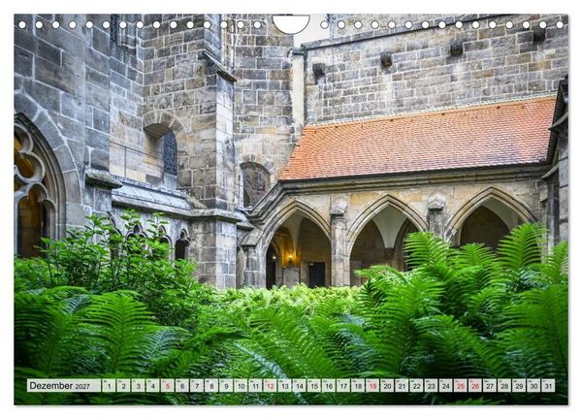Select the red-marked 12 date box

(271, 386)
